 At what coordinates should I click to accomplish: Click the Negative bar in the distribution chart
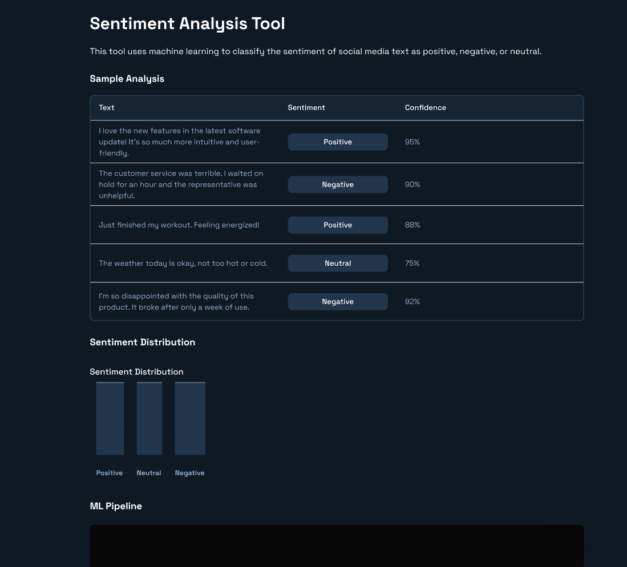tap(190, 418)
